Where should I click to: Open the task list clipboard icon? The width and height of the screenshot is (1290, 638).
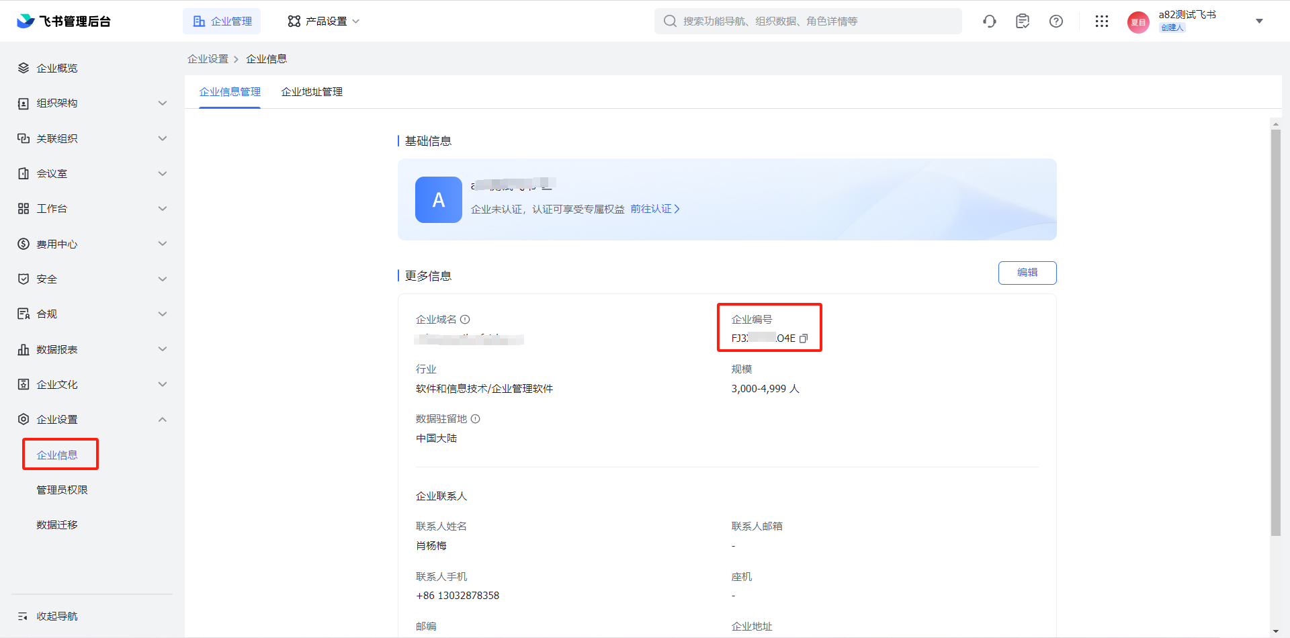[1023, 21]
